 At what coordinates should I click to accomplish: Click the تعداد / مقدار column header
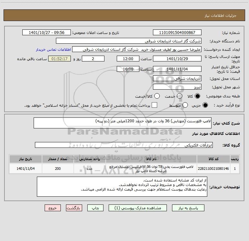[x=58, y=159]
